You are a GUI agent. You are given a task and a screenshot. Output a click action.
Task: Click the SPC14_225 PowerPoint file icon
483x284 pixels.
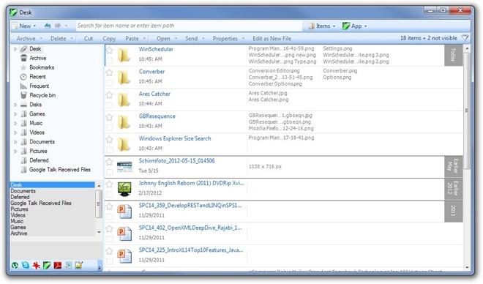coord(124,256)
